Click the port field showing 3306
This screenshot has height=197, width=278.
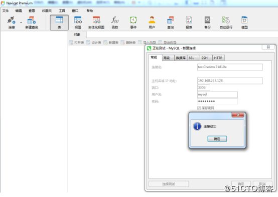(x=204, y=87)
